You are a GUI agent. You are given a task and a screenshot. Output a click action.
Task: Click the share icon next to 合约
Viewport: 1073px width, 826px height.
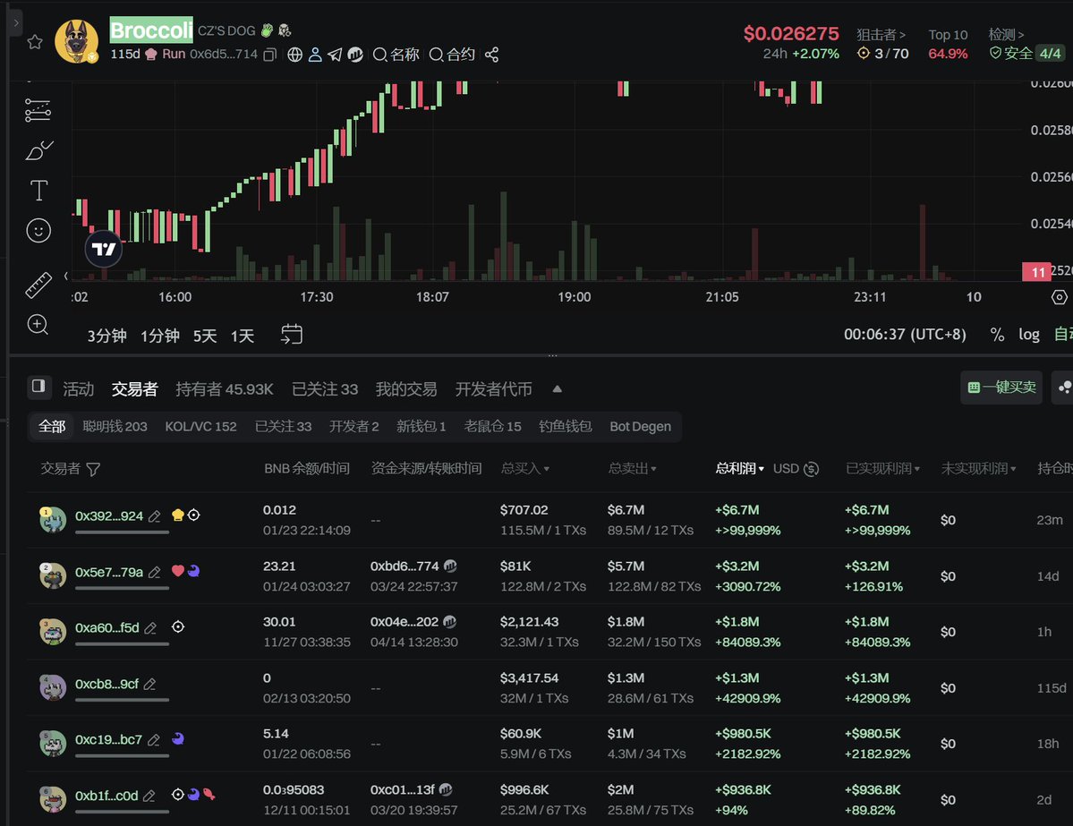(x=491, y=54)
